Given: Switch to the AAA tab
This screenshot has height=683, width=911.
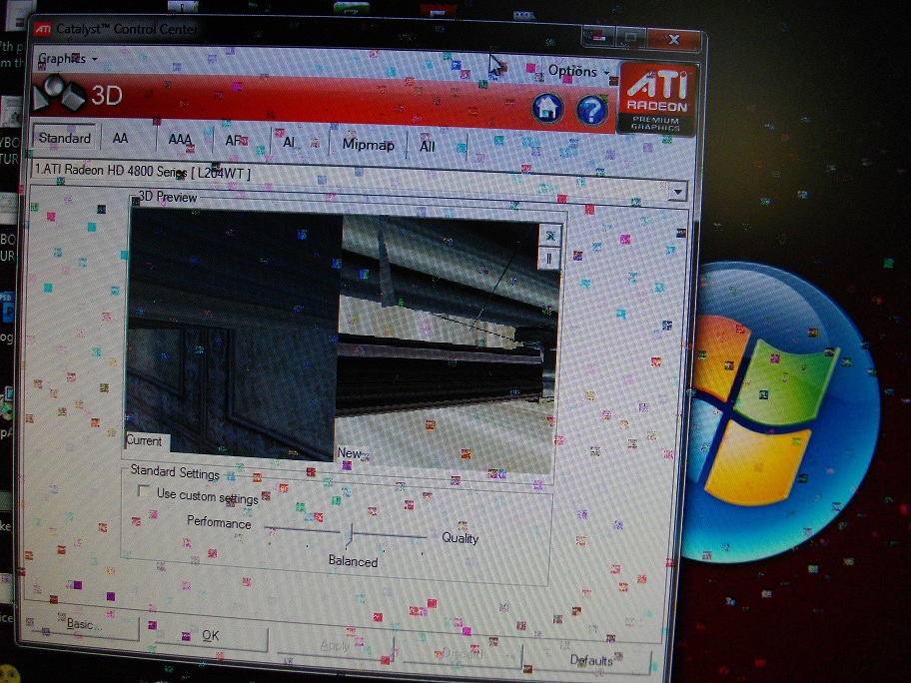Looking at the screenshot, I should 180,140.
